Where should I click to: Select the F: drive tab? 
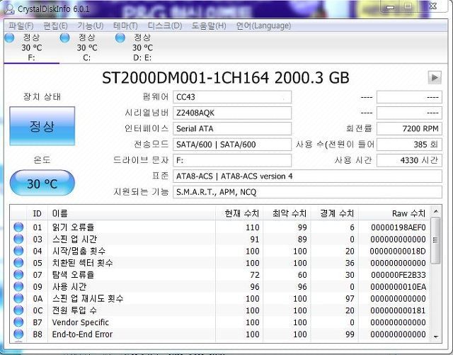point(31,47)
